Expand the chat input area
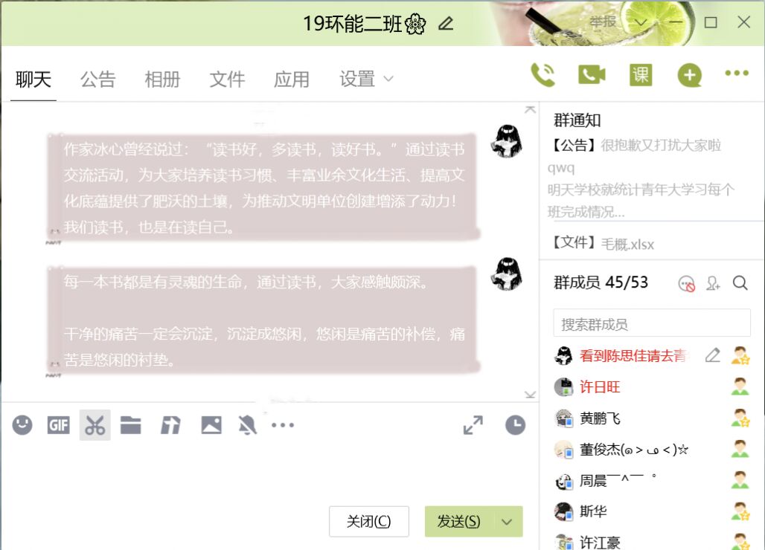 473,425
